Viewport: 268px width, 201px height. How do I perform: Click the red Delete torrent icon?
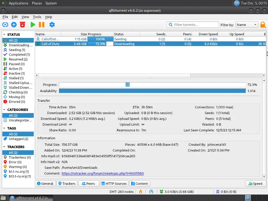pos(23,25)
